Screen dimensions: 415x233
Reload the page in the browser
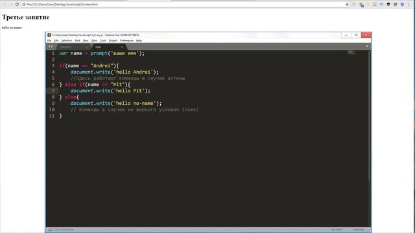tap(17, 5)
